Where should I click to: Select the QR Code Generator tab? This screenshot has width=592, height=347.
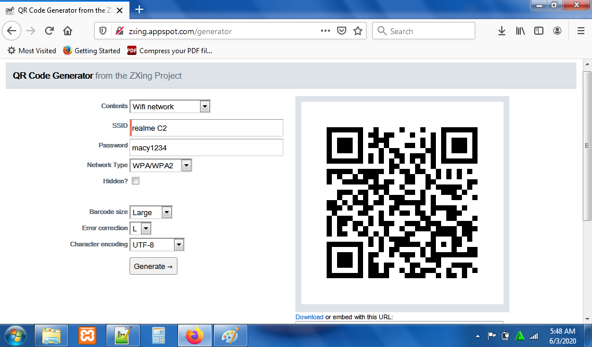[64, 10]
